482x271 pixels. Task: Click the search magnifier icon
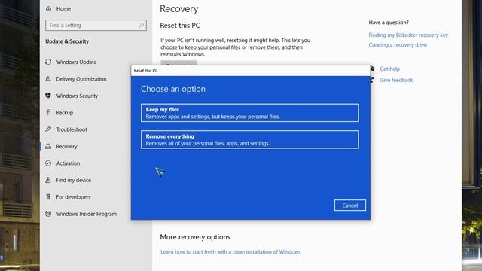coord(142,25)
